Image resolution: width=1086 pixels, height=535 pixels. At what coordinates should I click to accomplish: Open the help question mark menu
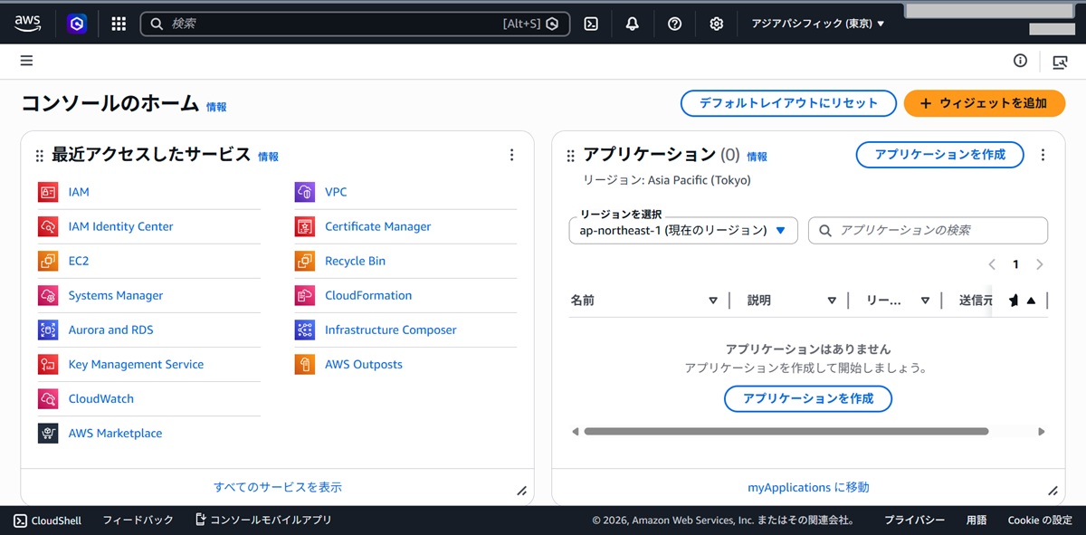pyautogui.click(x=674, y=24)
